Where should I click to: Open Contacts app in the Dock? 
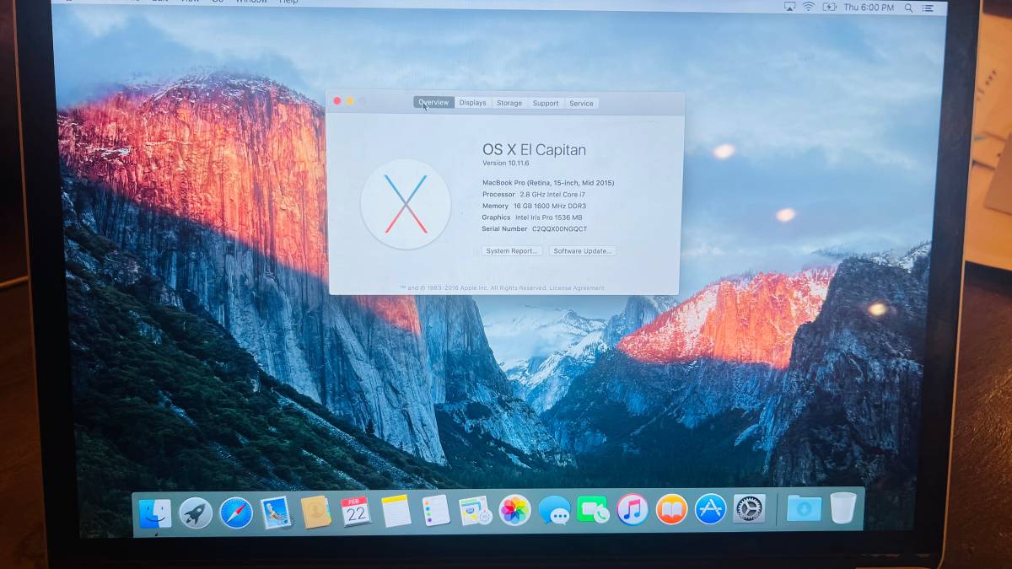click(x=315, y=512)
